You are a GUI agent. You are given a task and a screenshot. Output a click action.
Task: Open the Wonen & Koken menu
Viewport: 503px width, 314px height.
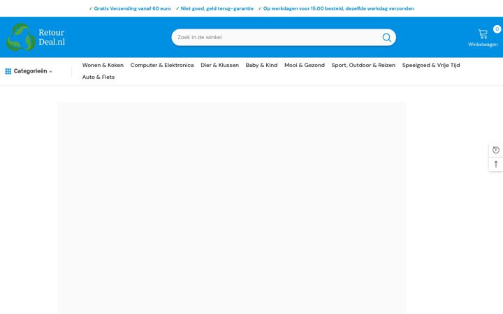coord(103,65)
